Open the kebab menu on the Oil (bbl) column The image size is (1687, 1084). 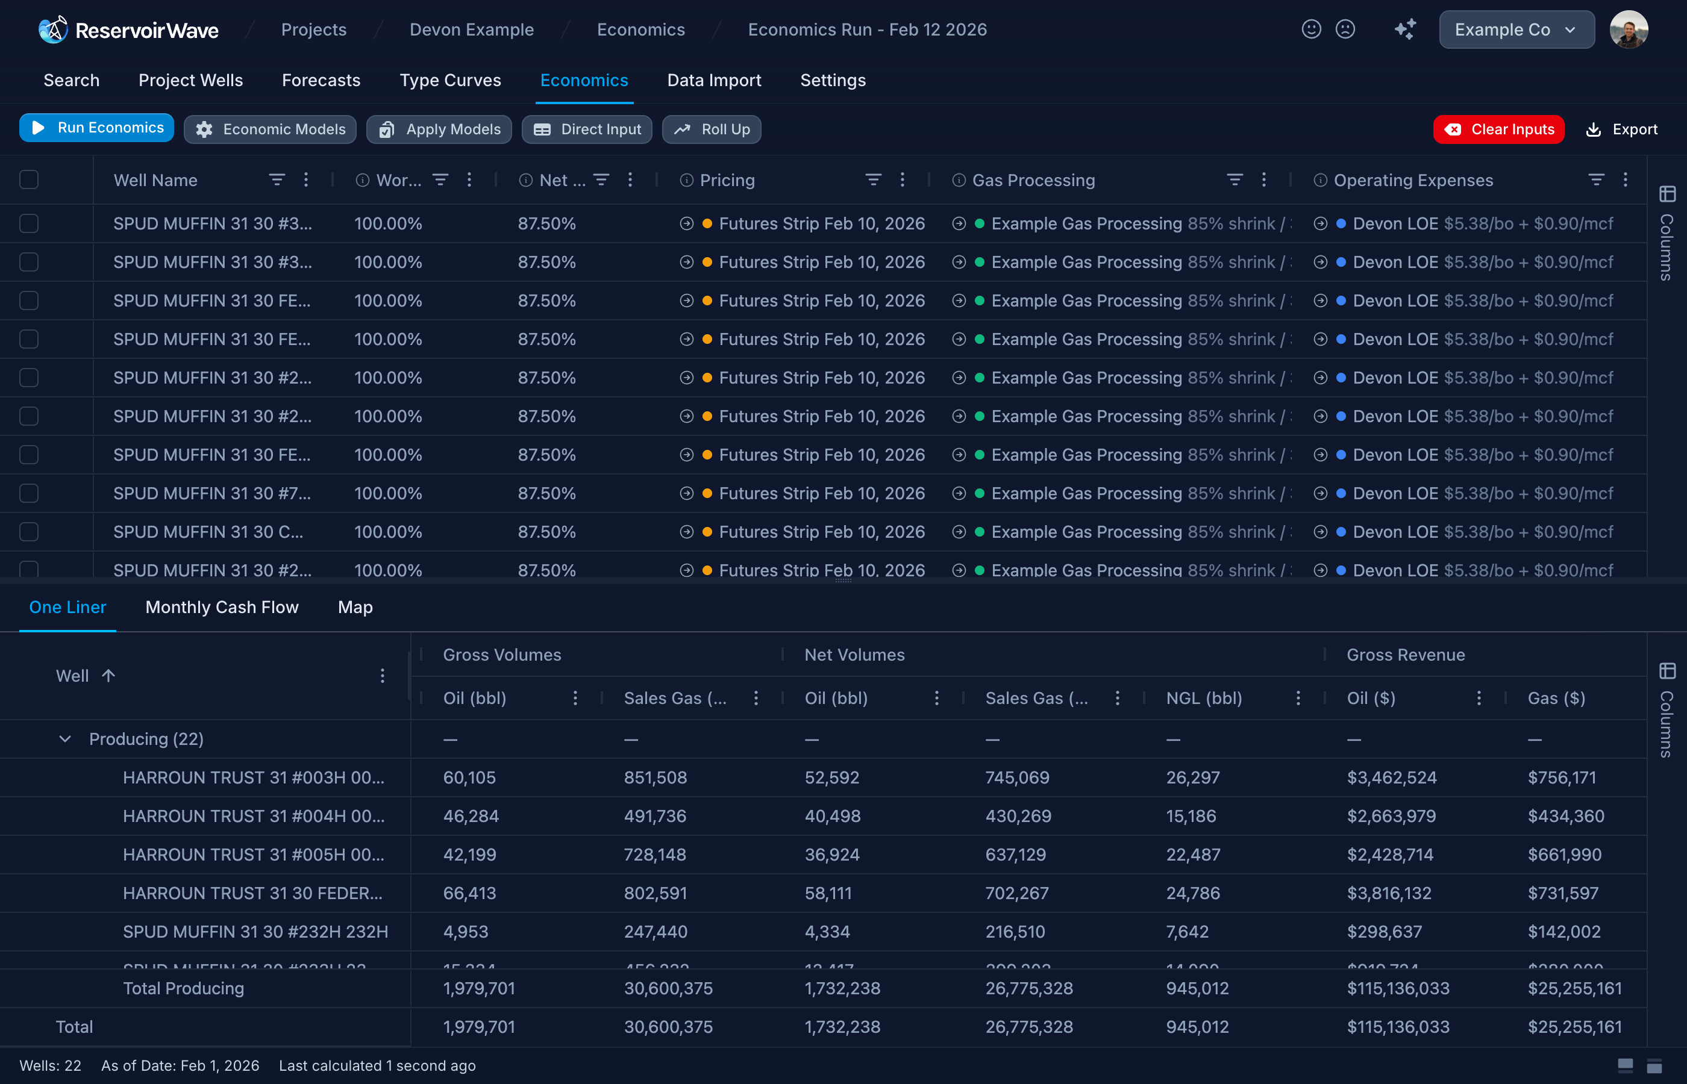pos(575,698)
